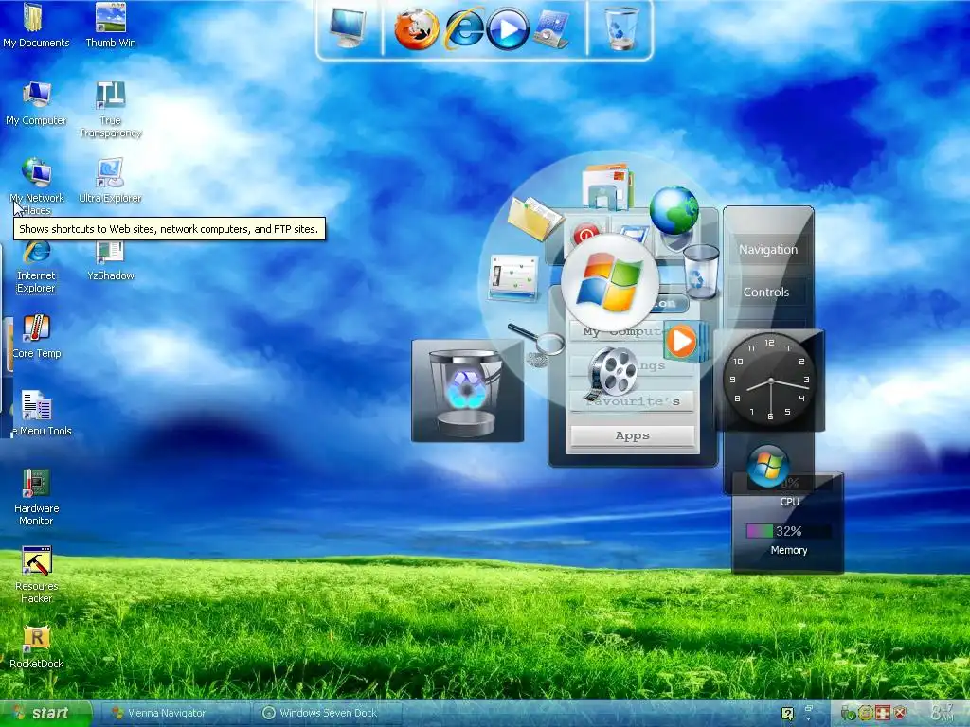Image resolution: width=970 pixels, height=727 pixels.
Task: Launch Internet Explorer from the top dock
Action: (x=464, y=28)
